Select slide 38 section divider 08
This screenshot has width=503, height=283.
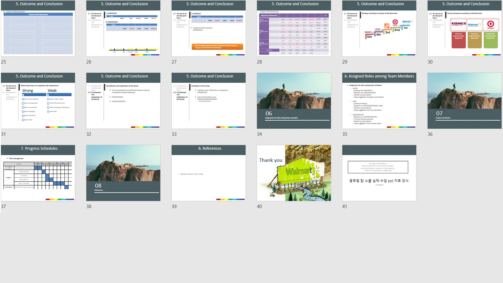[123, 173]
